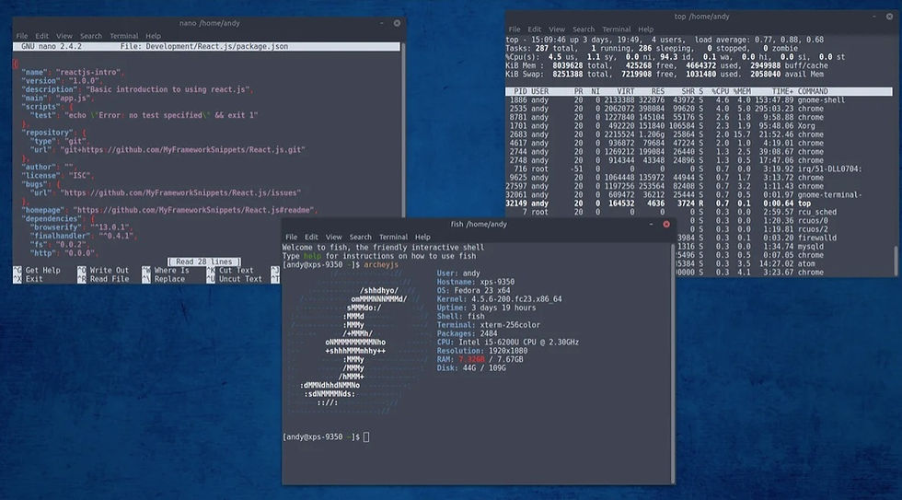Click the fish prompt cursor block

(x=366, y=436)
